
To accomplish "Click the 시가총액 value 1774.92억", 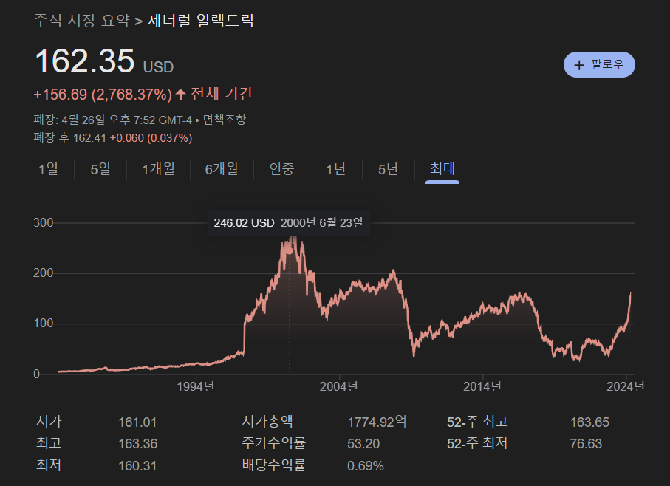I will [377, 421].
